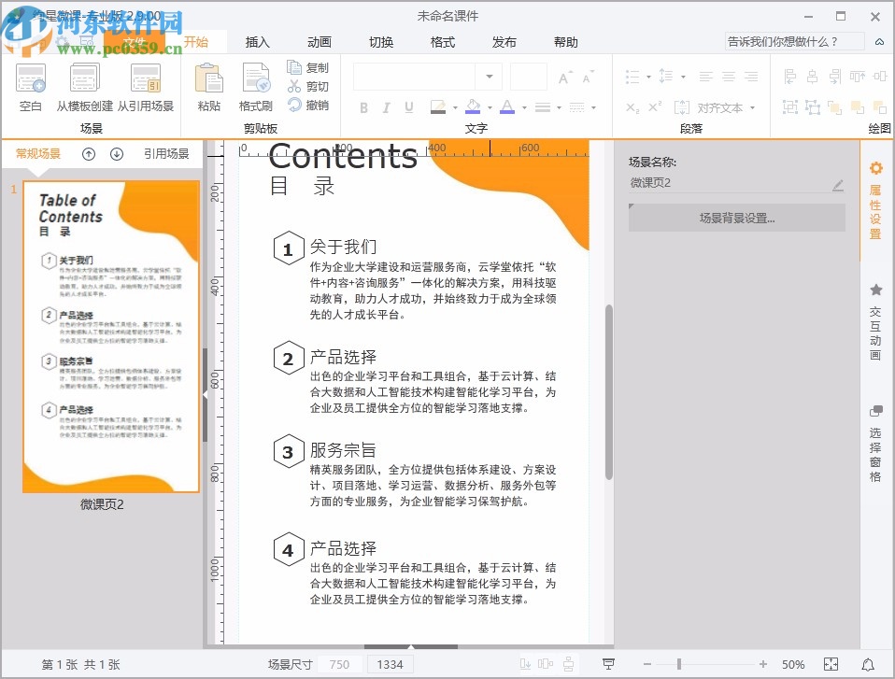Viewport: 895px width, 679px height.
Task: Click the 场景背景设置 button
Action: pyautogui.click(x=736, y=219)
